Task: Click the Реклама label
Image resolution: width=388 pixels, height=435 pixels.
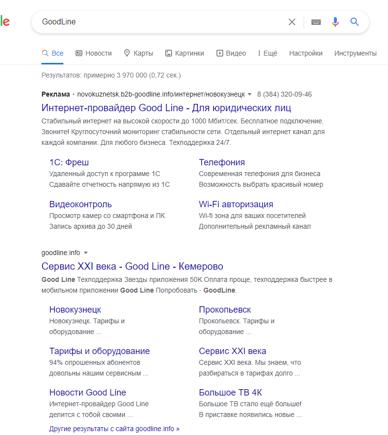Action: 56,94
